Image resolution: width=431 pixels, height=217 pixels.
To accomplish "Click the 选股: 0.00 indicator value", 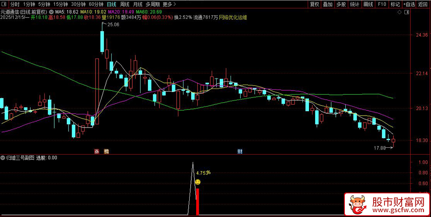I will point(47,158).
